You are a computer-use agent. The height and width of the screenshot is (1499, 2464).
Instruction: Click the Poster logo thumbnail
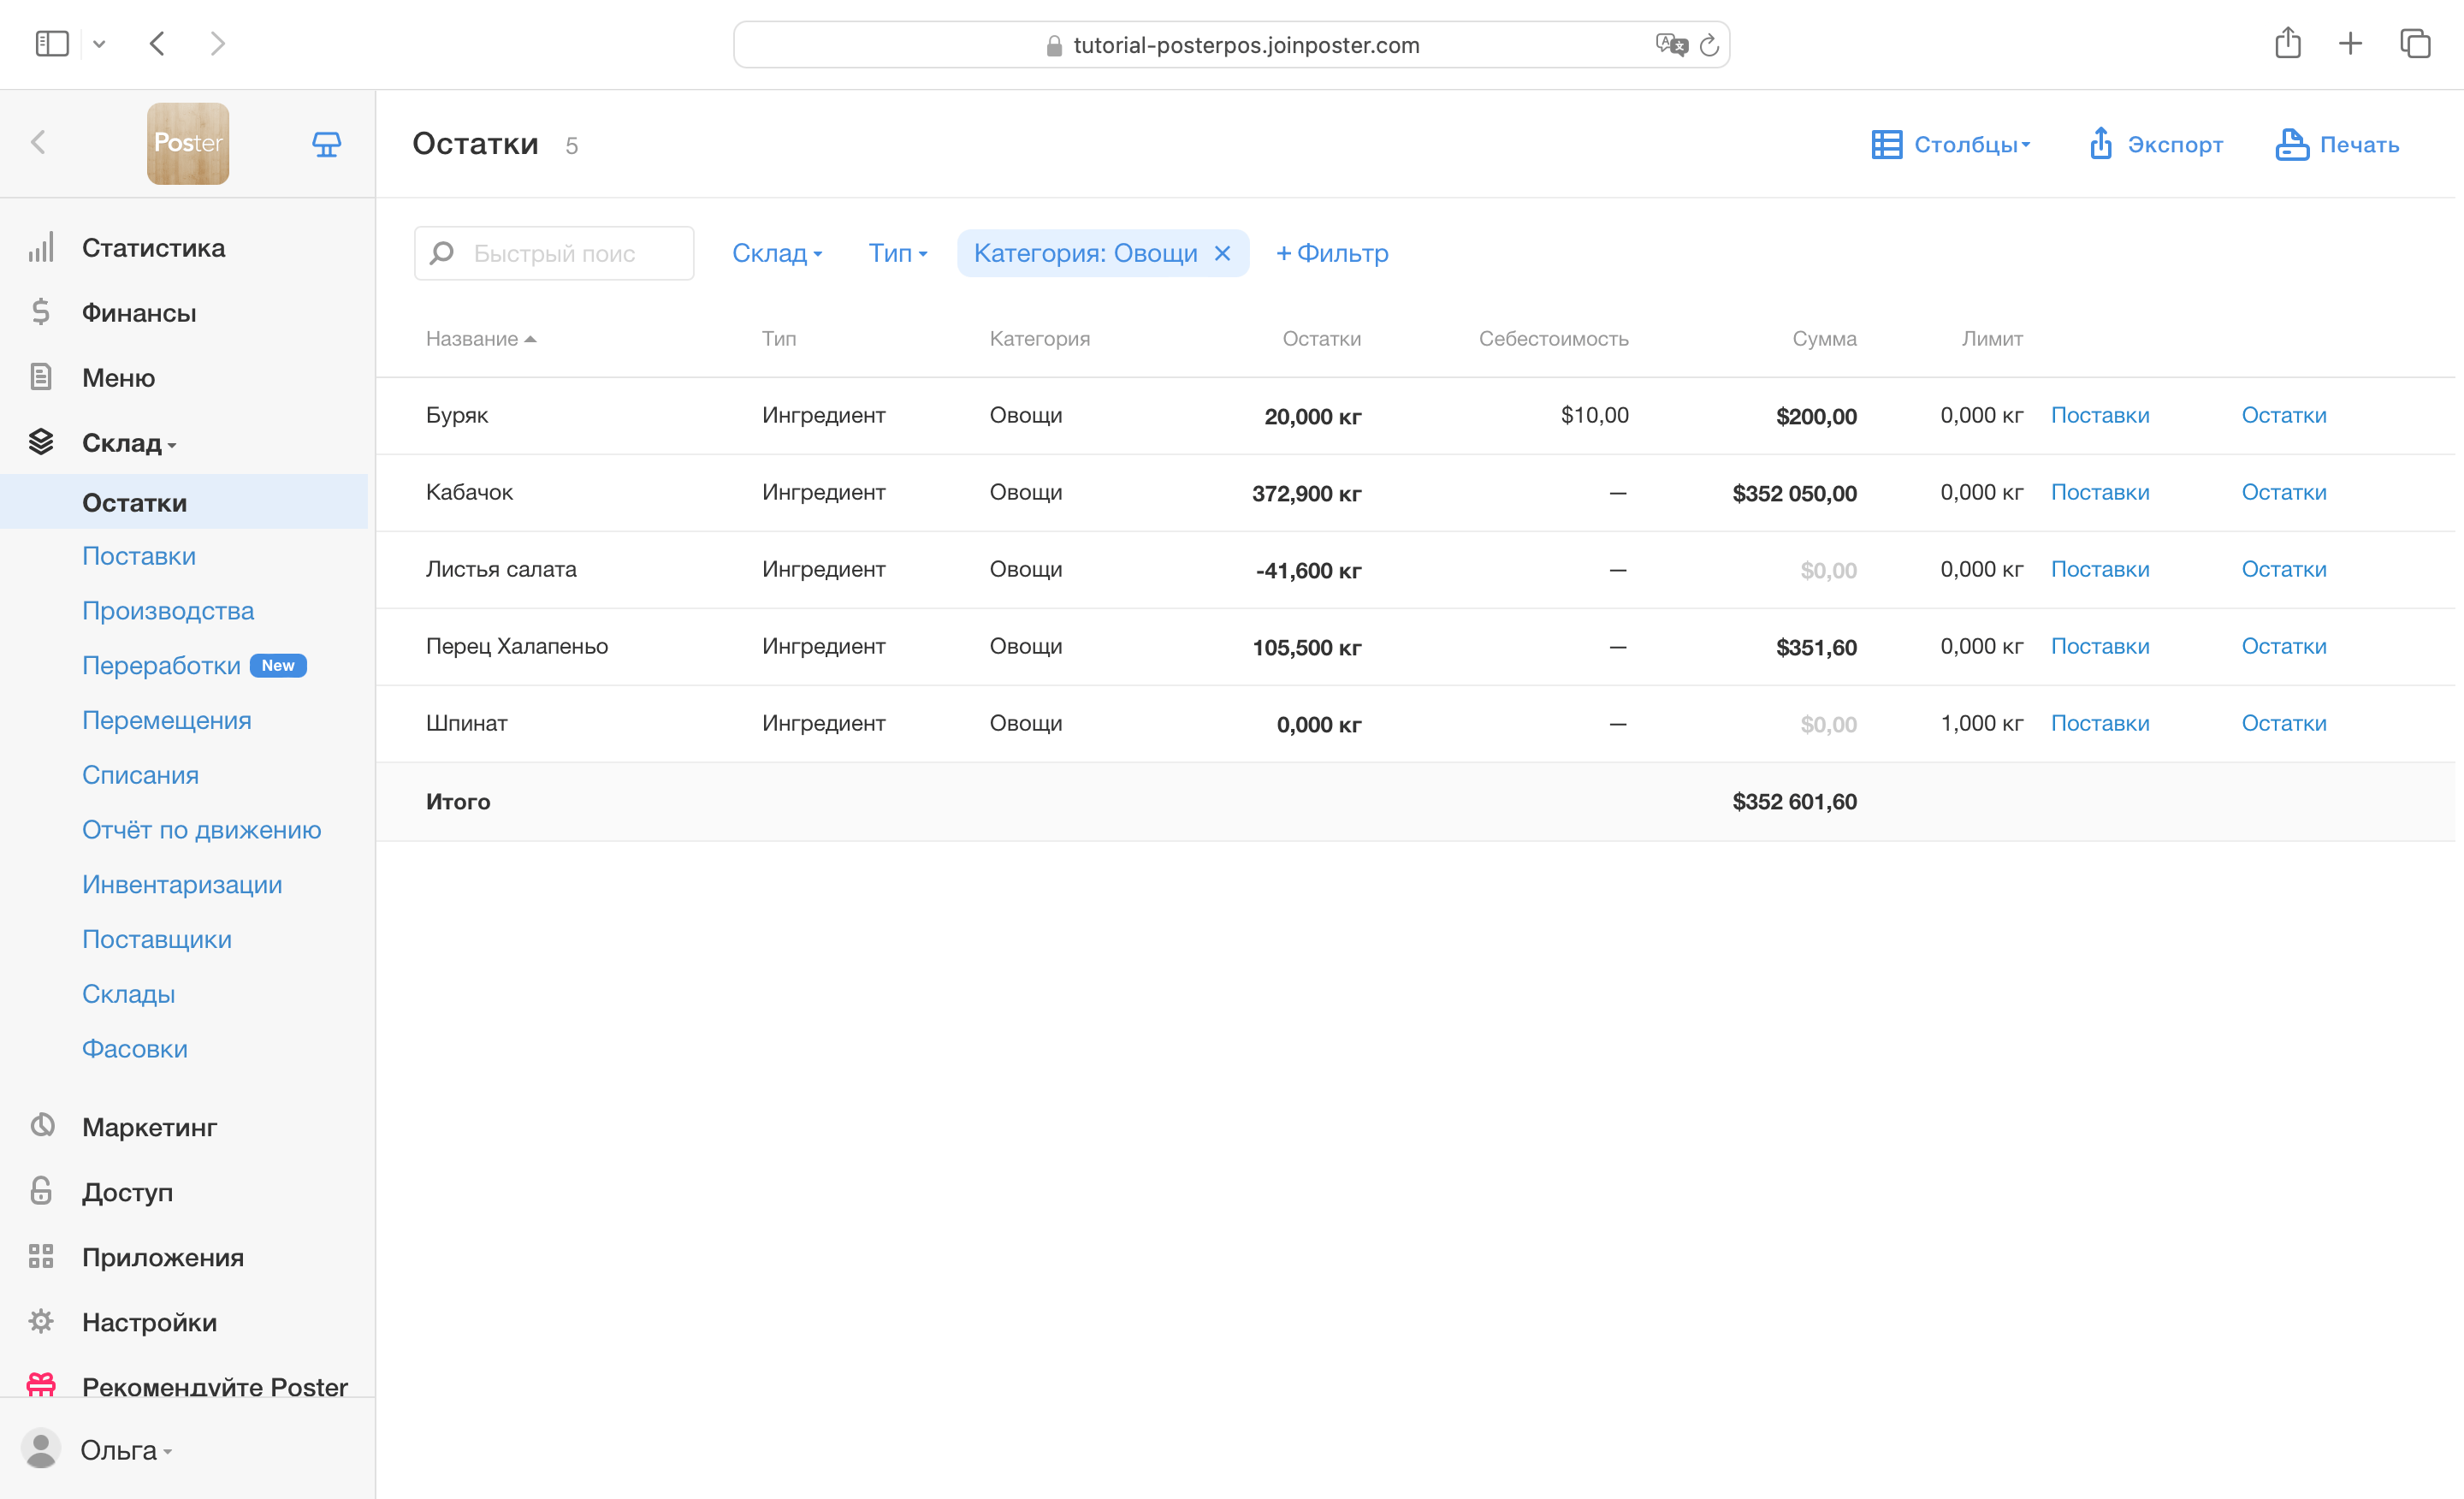[188, 143]
